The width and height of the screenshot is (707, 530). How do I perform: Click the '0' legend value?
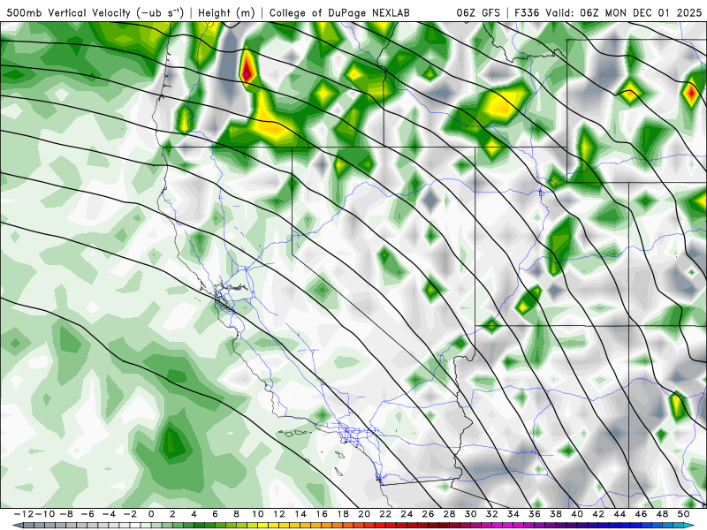[151, 514]
